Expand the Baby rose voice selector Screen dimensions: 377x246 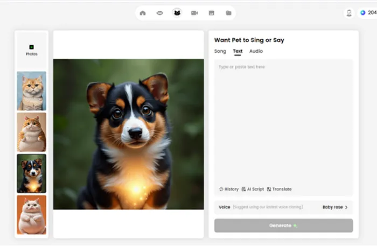(x=335, y=207)
